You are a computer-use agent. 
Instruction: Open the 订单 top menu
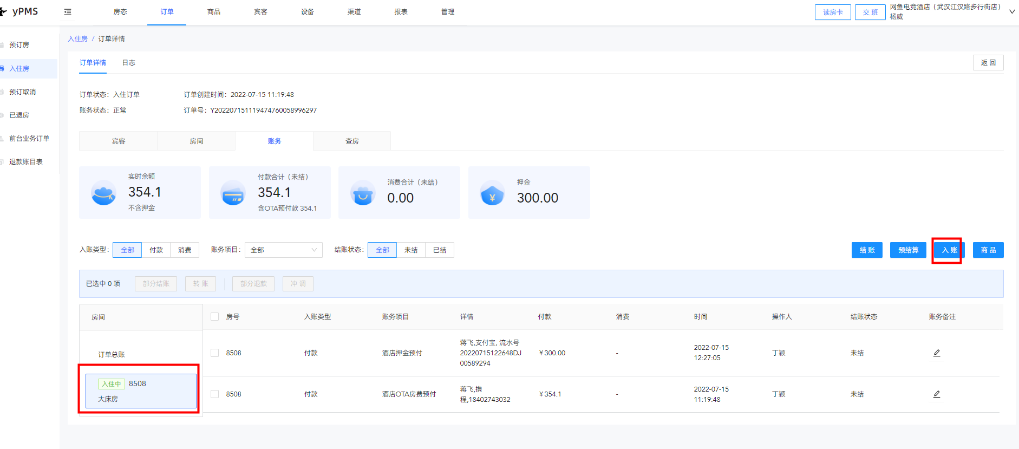point(167,12)
